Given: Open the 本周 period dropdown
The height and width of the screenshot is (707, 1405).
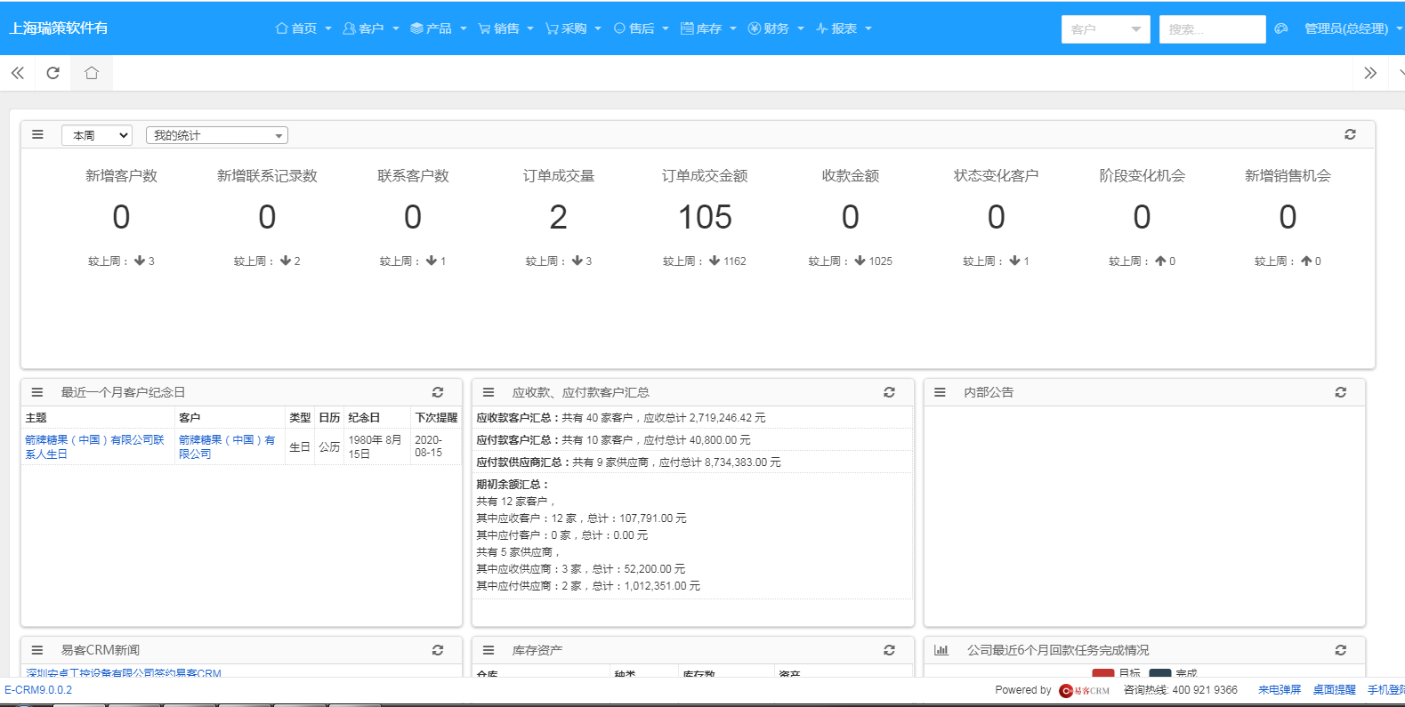Looking at the screenshot, I should (97, 135).
